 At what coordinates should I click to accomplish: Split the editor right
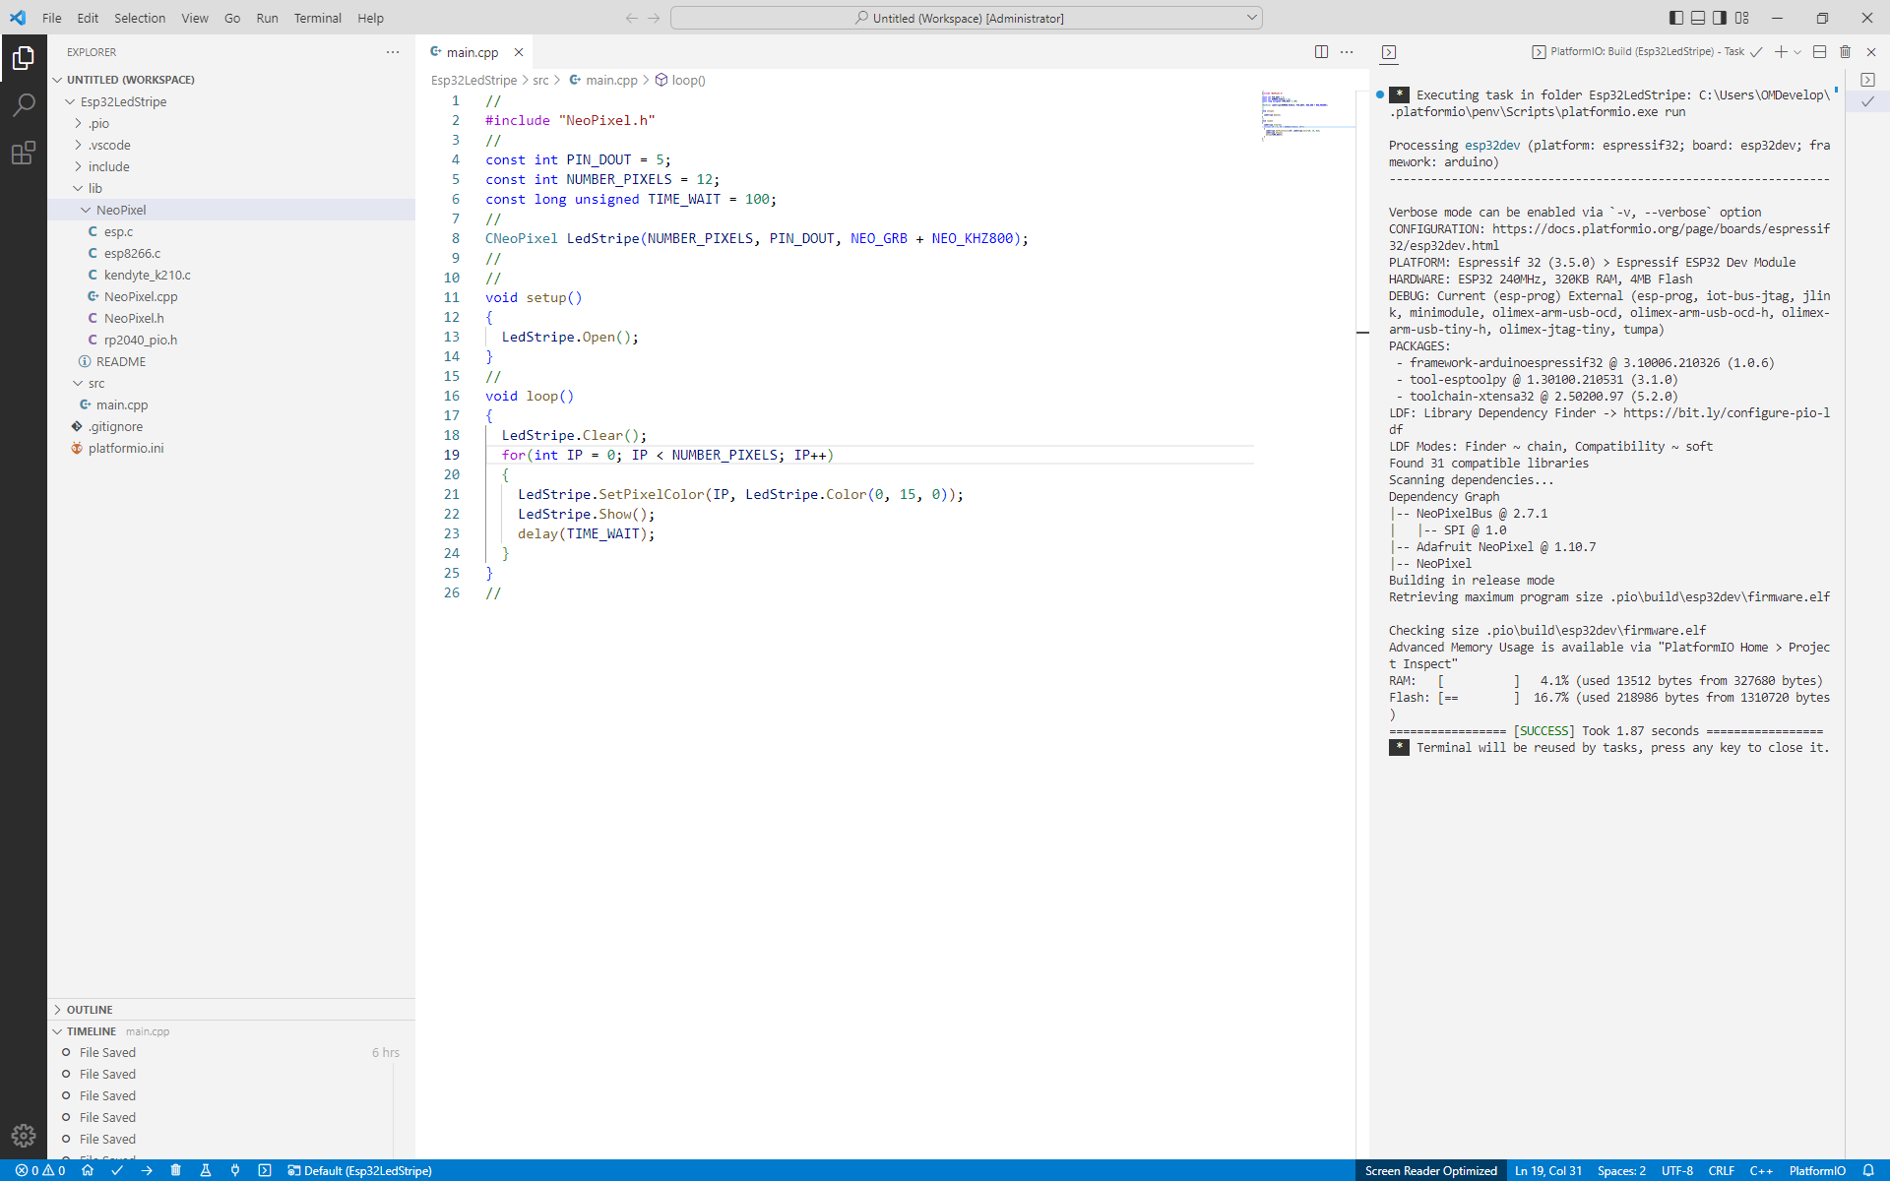click(x=1321, y=52)
